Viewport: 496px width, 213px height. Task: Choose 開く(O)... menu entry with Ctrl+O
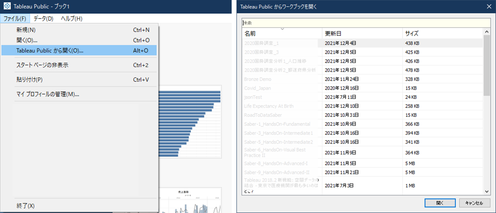click(x=79, y=40)
